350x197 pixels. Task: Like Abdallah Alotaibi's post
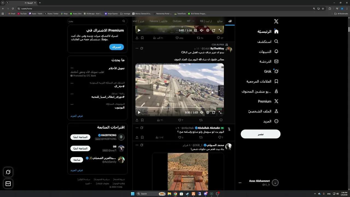click(181, 137)
